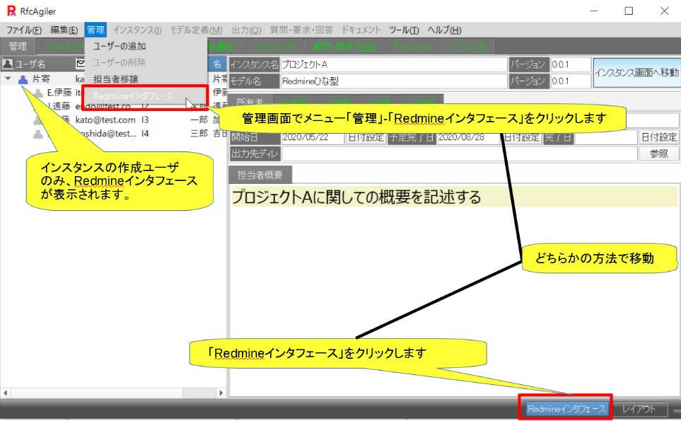Click right arrow of user list horizontal scrollbar
Image resolution: width=681 pixels, height=421 pixels.
[221, 393]
